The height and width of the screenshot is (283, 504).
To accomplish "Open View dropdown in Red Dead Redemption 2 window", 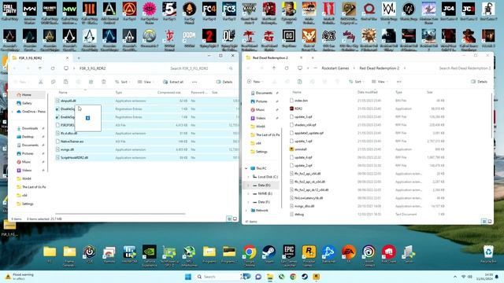I will (379, 82).
